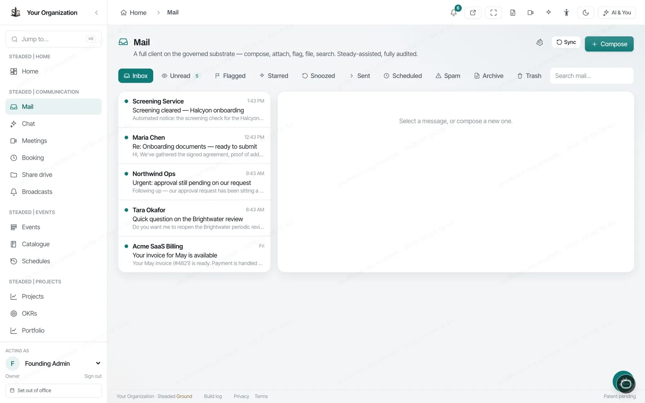Screen dimensions: 645x403
Task: Open the Screening Service email
Action: click(x=194, y=110)
